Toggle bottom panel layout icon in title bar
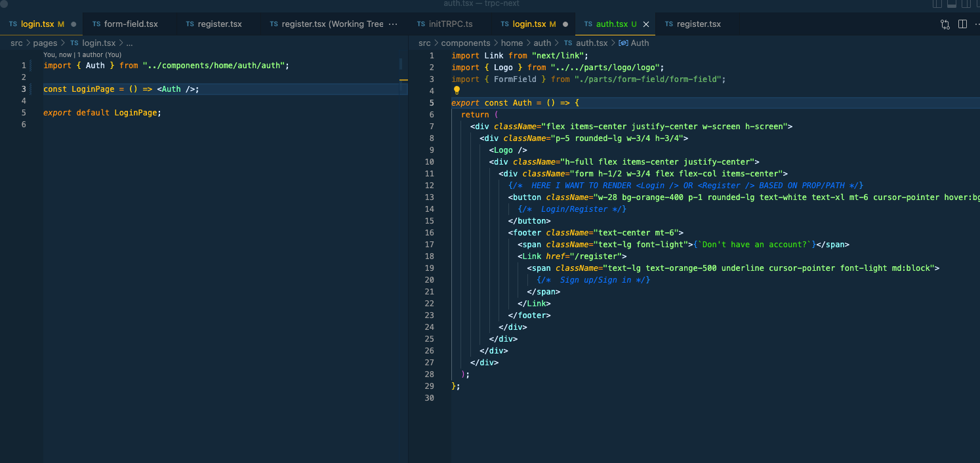Viewport: 980px width, 463px height. [x=951, y=4]
